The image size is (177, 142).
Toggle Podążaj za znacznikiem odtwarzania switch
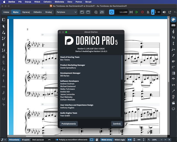(56, 140)
